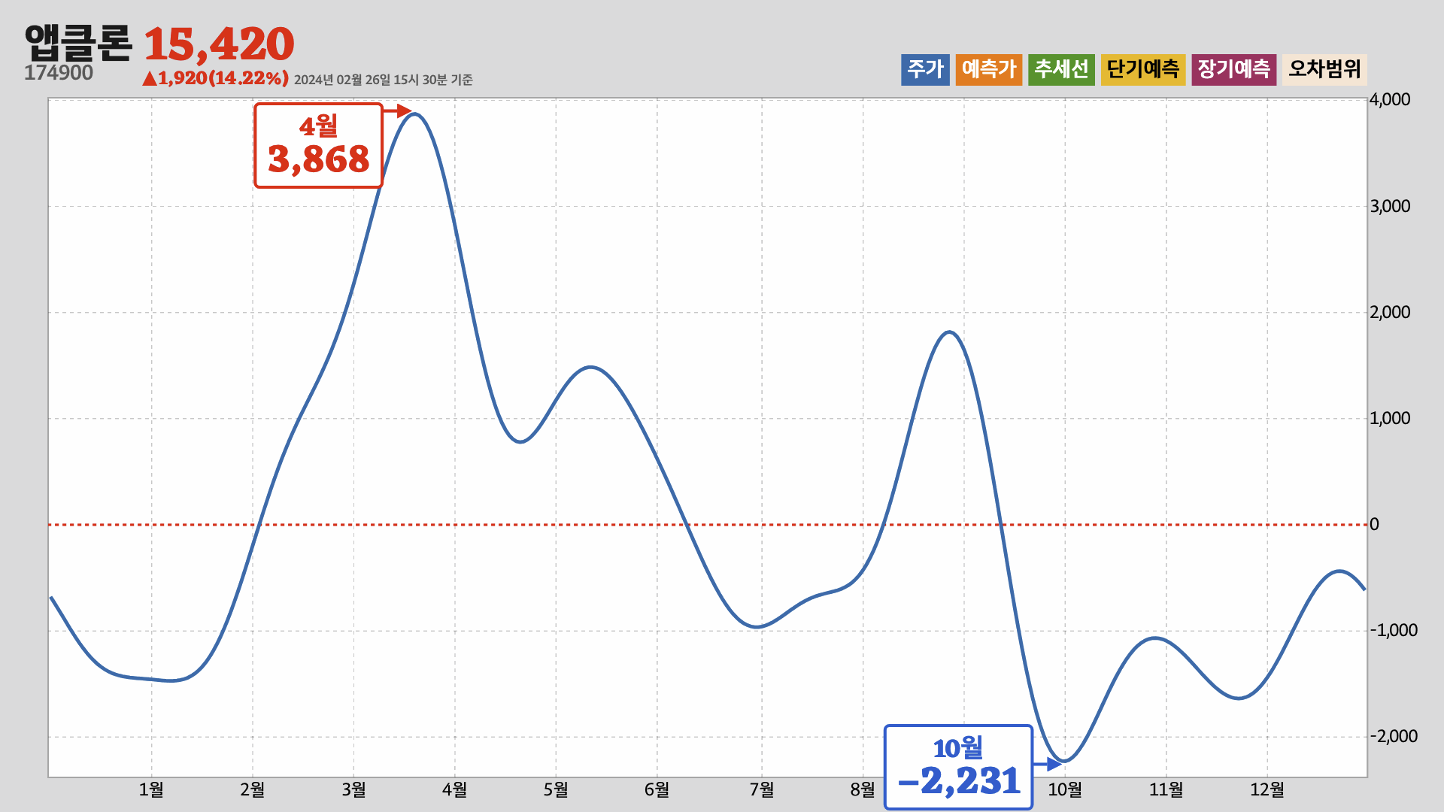Viewport: 1444px width, 812px height.
Task: Click the 11월 x-axis label
Action: coord(1166,789)
